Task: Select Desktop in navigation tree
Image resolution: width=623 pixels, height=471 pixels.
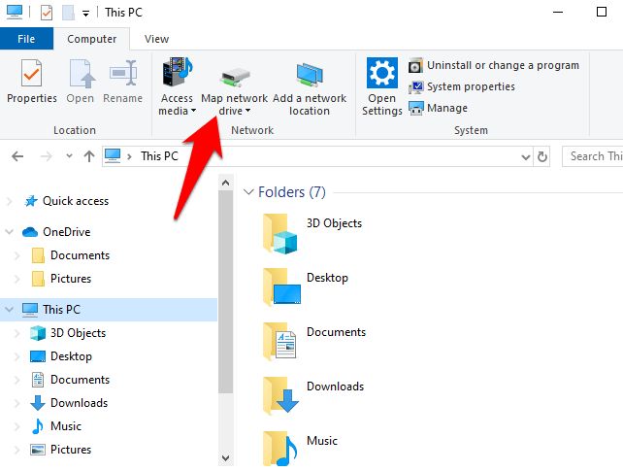Action: pos(71,356)
